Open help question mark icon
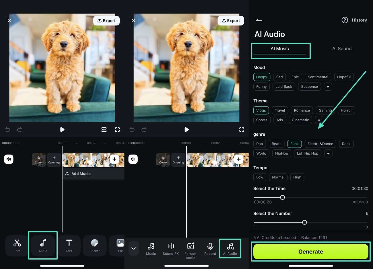Viewport: 373px width, 269px height. pos(345,20)
